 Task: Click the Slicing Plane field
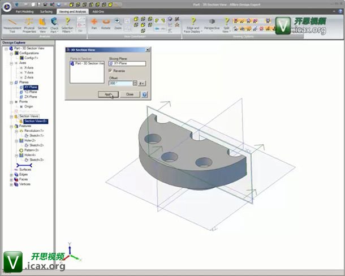point(127,63)
